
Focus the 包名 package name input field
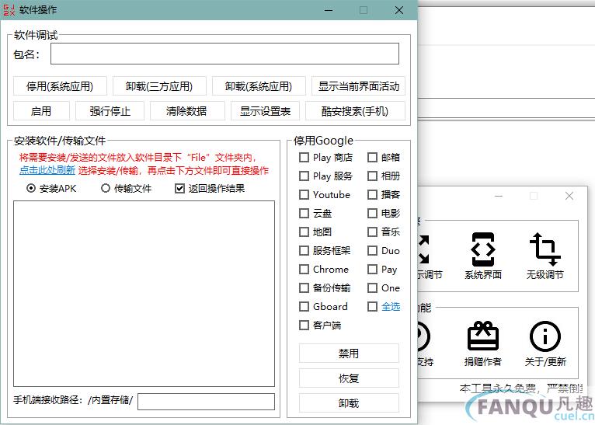[x=224, y=54]
